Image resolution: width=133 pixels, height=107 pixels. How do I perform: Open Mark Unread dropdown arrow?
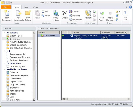pyautogui.click(x=114, y=20)
